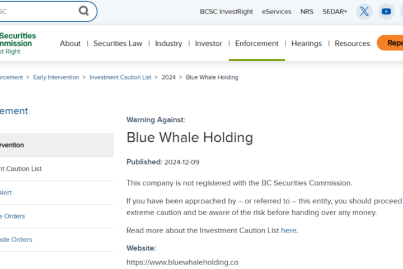Go to Investment Caution List breadcrumb

[120, 77]
